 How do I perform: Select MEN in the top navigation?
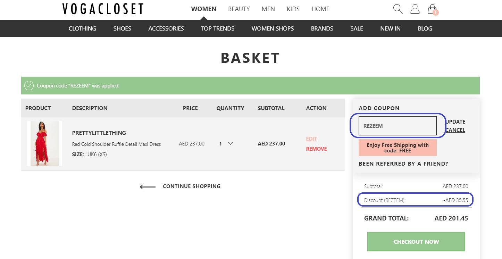point(268,9)
